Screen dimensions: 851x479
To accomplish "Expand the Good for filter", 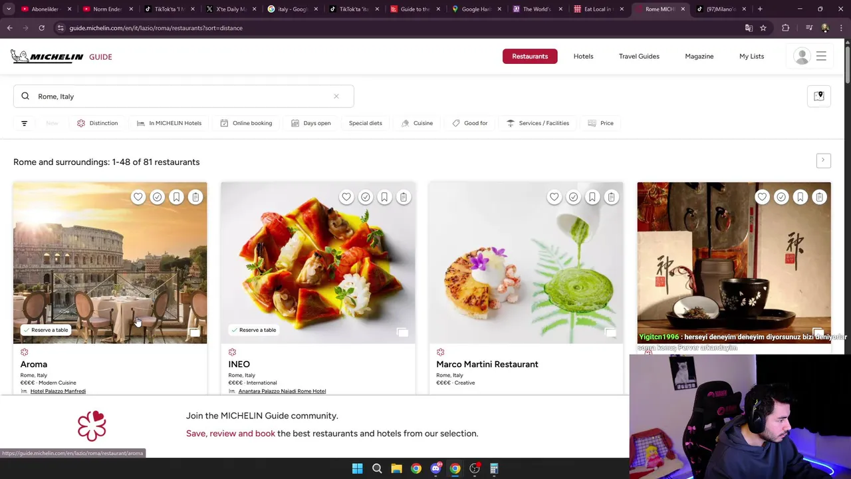I will [x=470, y=123].
